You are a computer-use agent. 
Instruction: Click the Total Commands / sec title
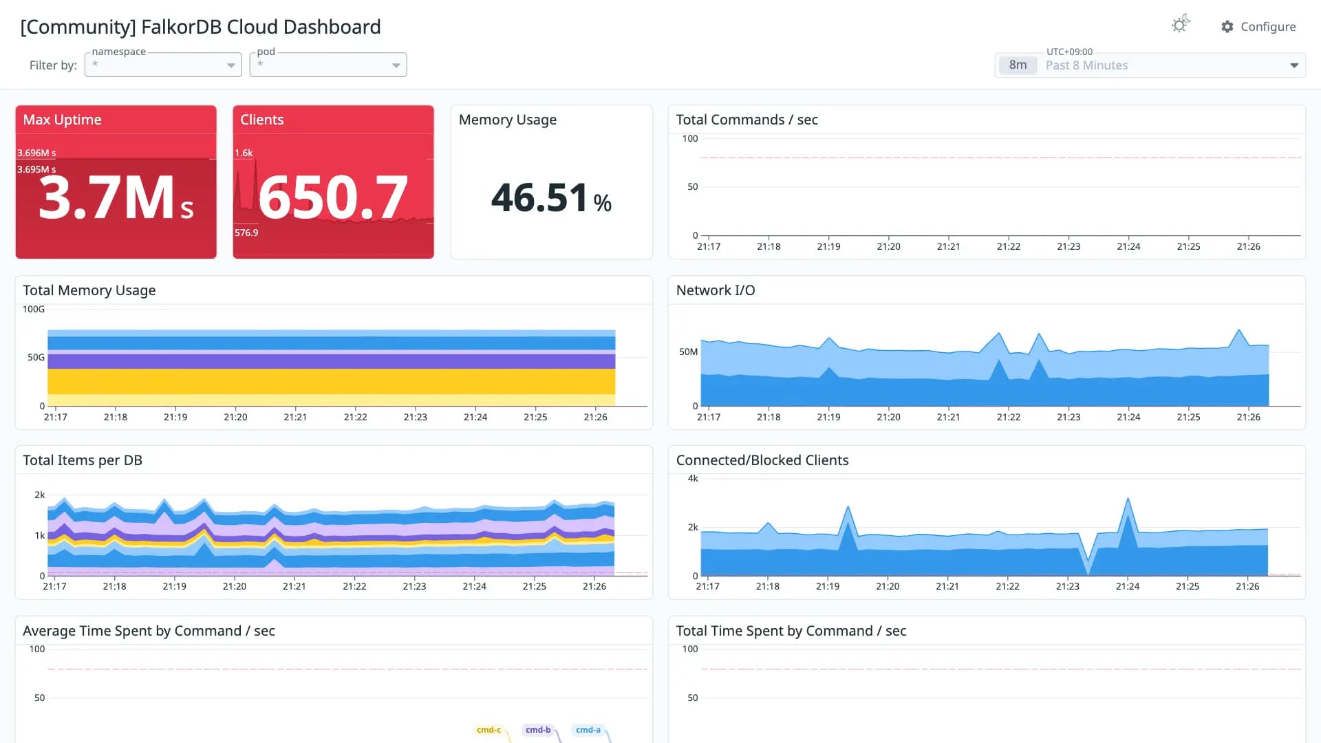coord(747,120)
